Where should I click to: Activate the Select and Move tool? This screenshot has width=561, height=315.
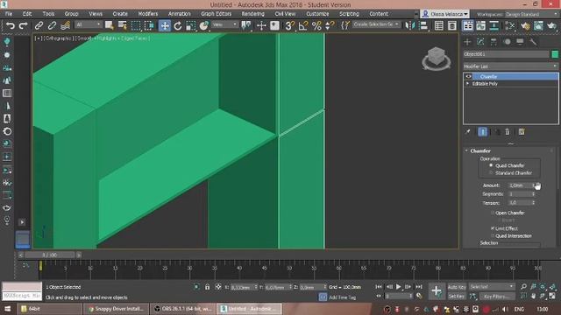click(x=165, y=25)
